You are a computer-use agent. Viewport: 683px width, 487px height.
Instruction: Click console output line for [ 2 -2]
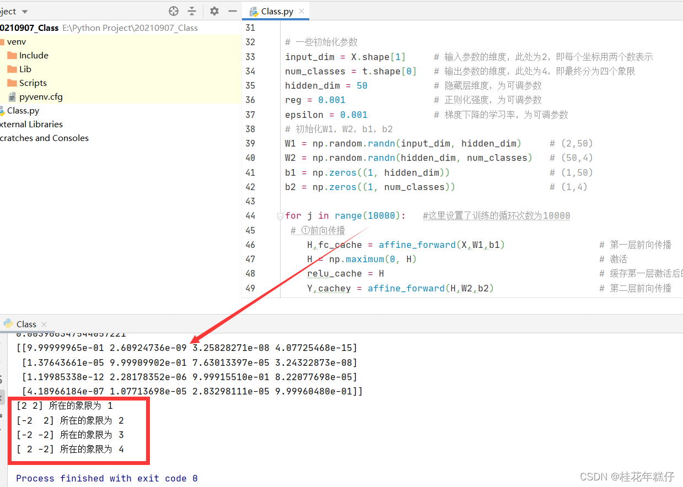click(x=70, y=449)
